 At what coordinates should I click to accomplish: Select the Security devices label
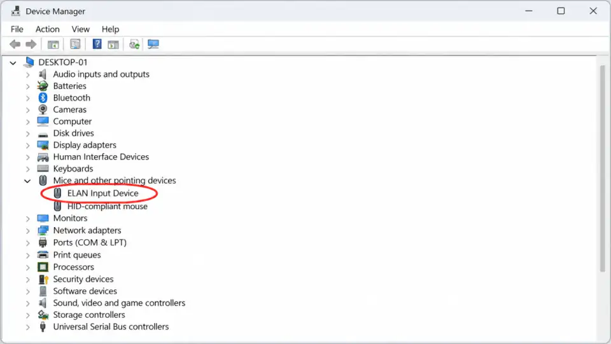[x=83, y=279]
